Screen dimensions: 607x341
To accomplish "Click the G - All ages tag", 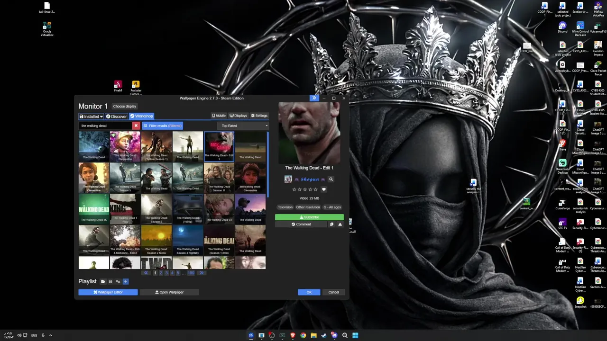I will [332, 207].
